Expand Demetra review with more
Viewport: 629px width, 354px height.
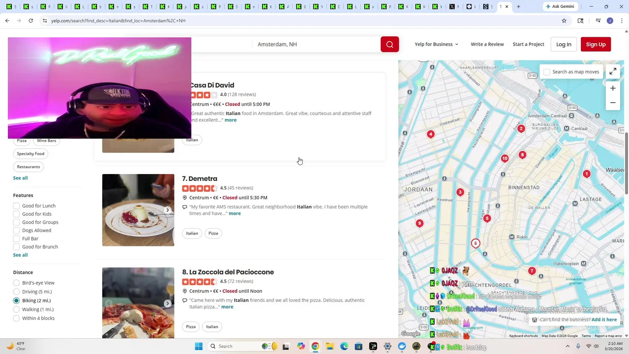[x=234, y=213]
